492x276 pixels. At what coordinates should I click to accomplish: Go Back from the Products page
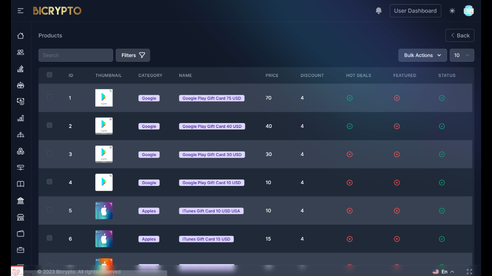pos(460,35)
